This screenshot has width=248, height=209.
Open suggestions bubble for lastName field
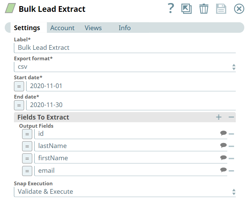click(223, 145)
